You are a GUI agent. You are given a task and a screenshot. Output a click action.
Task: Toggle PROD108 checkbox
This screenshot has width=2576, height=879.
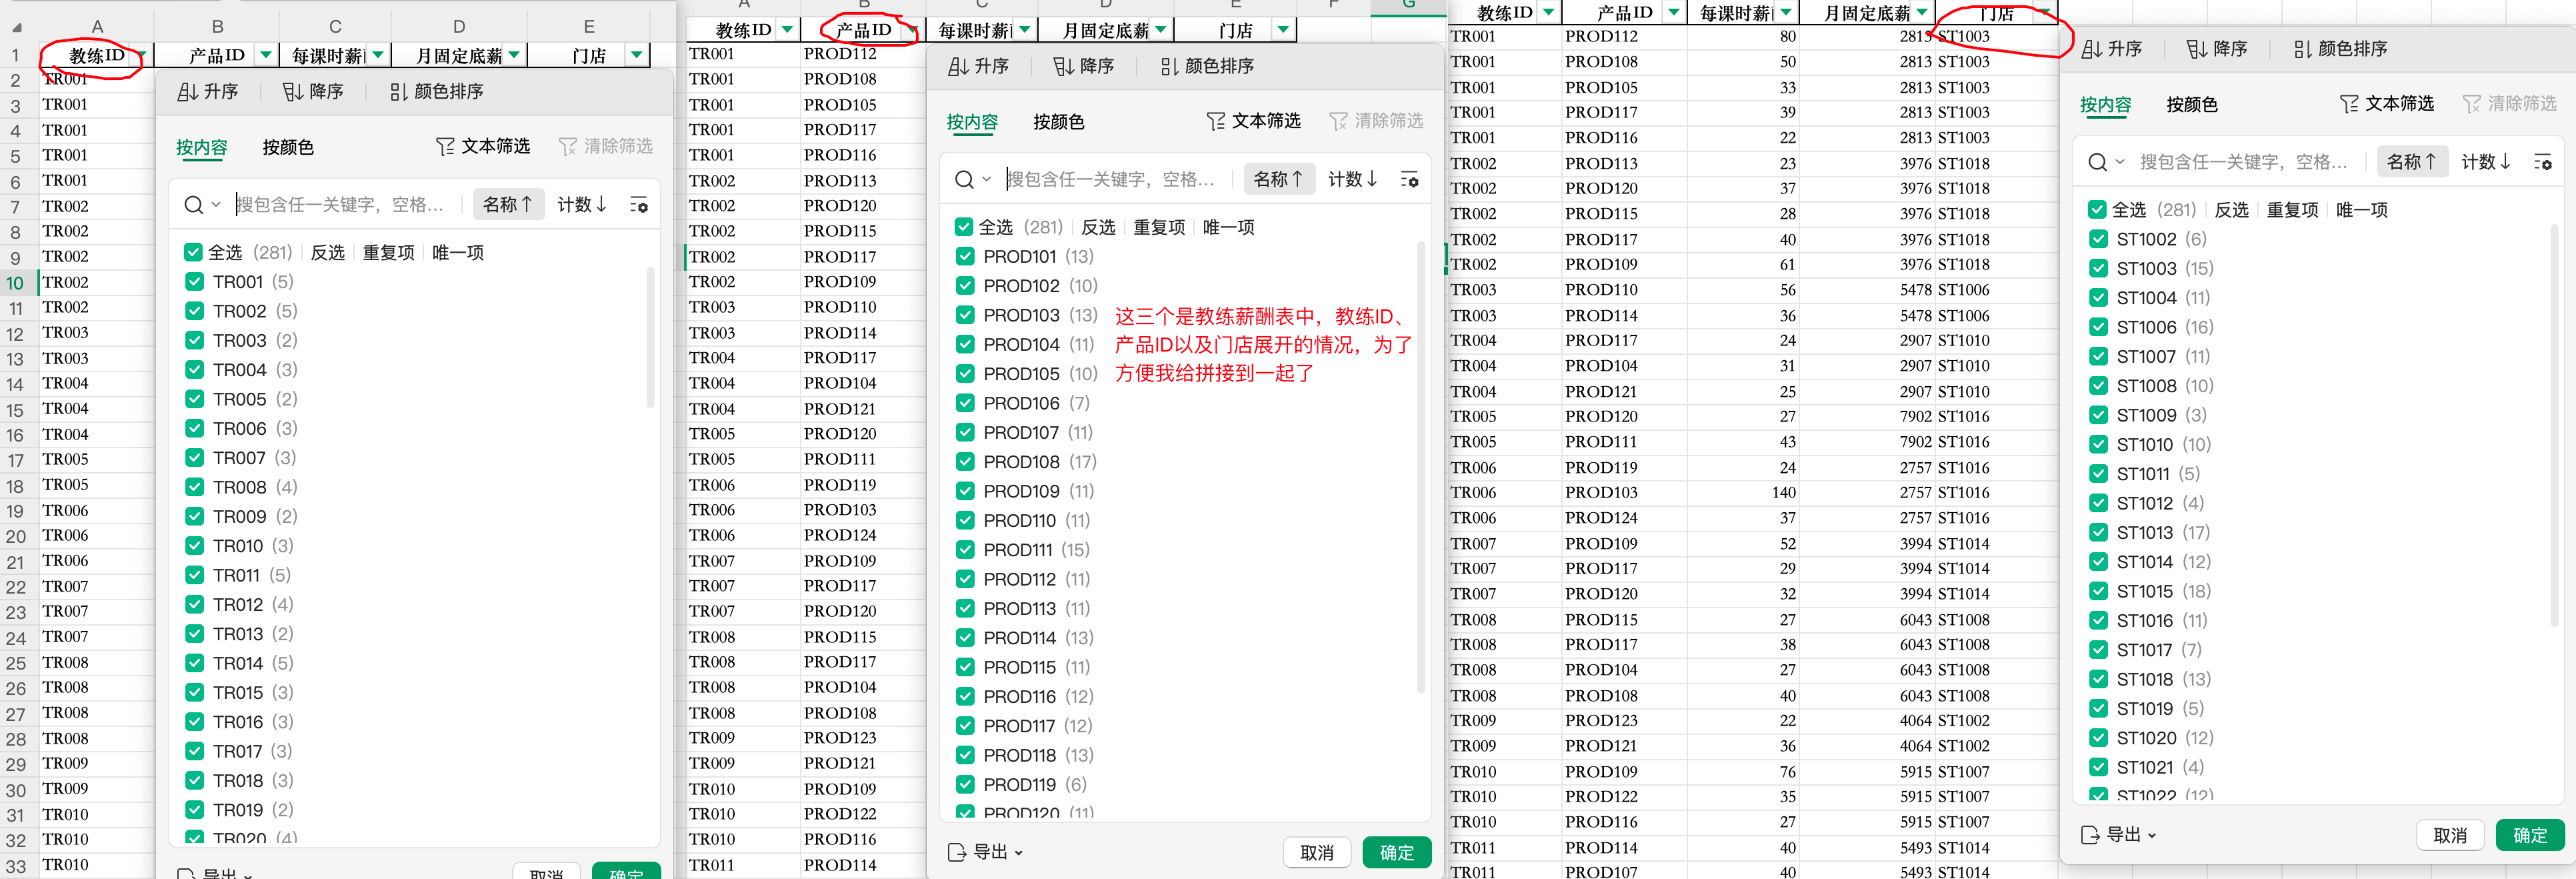(965, 462)
